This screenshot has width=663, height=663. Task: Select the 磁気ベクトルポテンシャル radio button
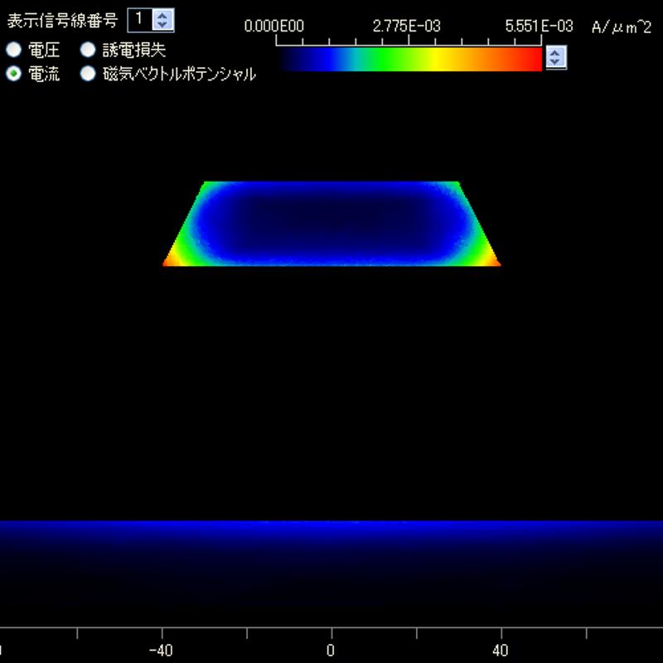(x=87, y=74)
